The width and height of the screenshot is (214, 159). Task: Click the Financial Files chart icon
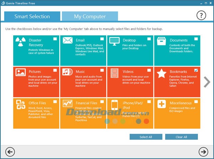click(68, 104)
